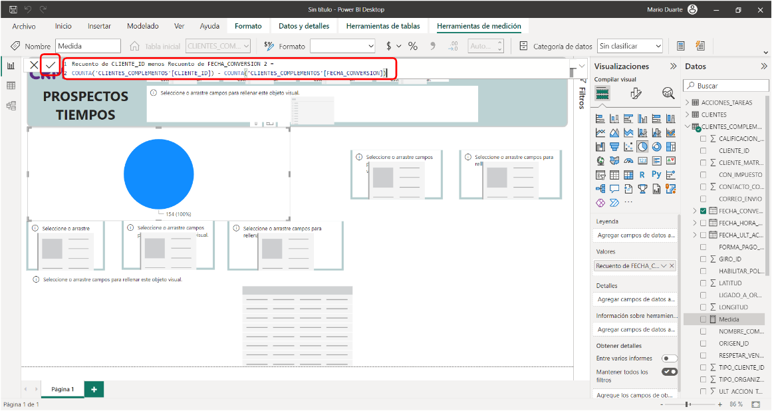Select the gauge visualization icon
This screenshot has height=411, width=772.
pos(628,160)
